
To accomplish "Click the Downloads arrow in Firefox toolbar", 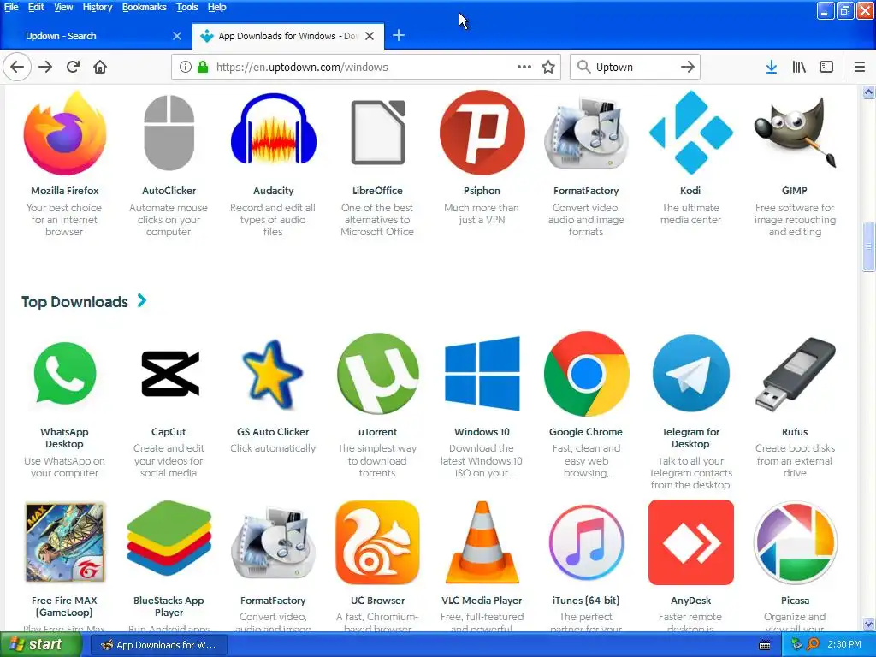I will click(771, 67).
